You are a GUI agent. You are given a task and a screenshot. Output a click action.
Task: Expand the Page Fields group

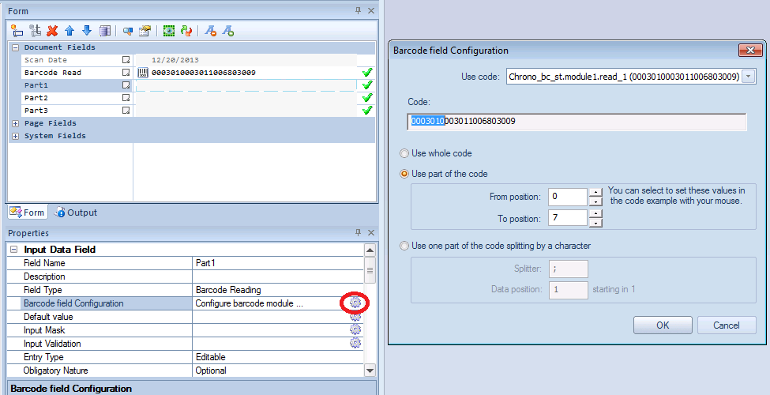click(x=16, y=123)
